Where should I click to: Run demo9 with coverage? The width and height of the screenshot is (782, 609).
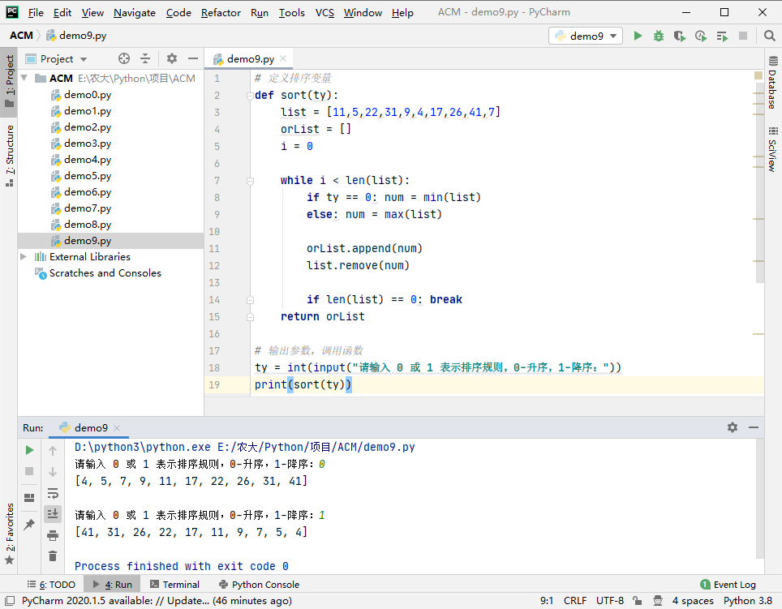click(x=679, y=36)
